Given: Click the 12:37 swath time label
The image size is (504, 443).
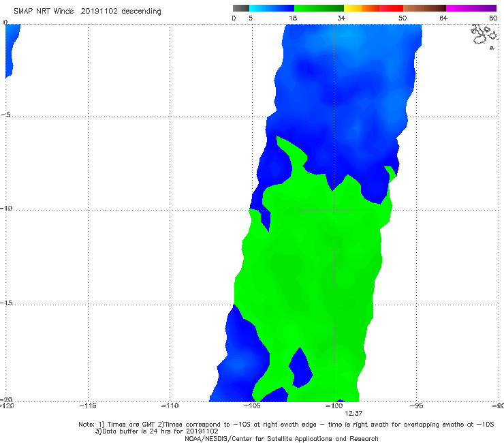Looking at the screenshot, I should coord(353,414).
